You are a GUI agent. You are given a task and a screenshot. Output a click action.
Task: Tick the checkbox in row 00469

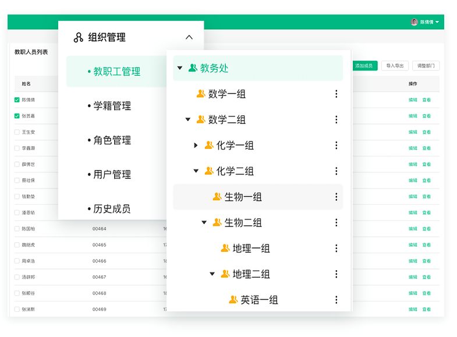click(17, 309)
